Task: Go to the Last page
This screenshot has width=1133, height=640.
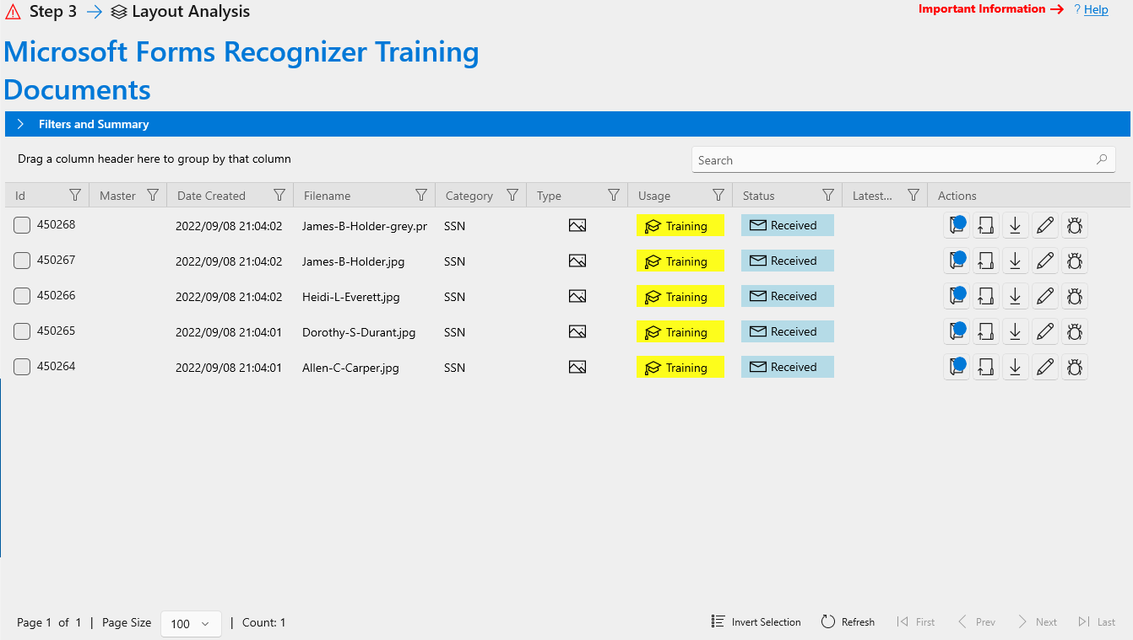Action: tap(1097, 622)
